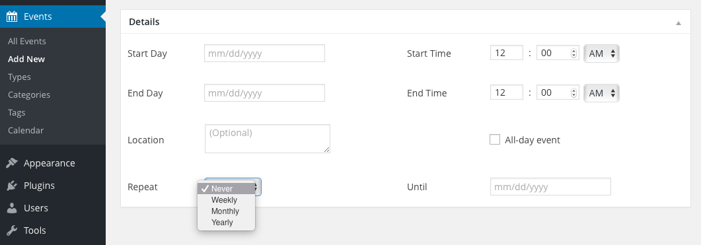Open the All Events submenu link
701x245 pixels.
click(27, 41)
